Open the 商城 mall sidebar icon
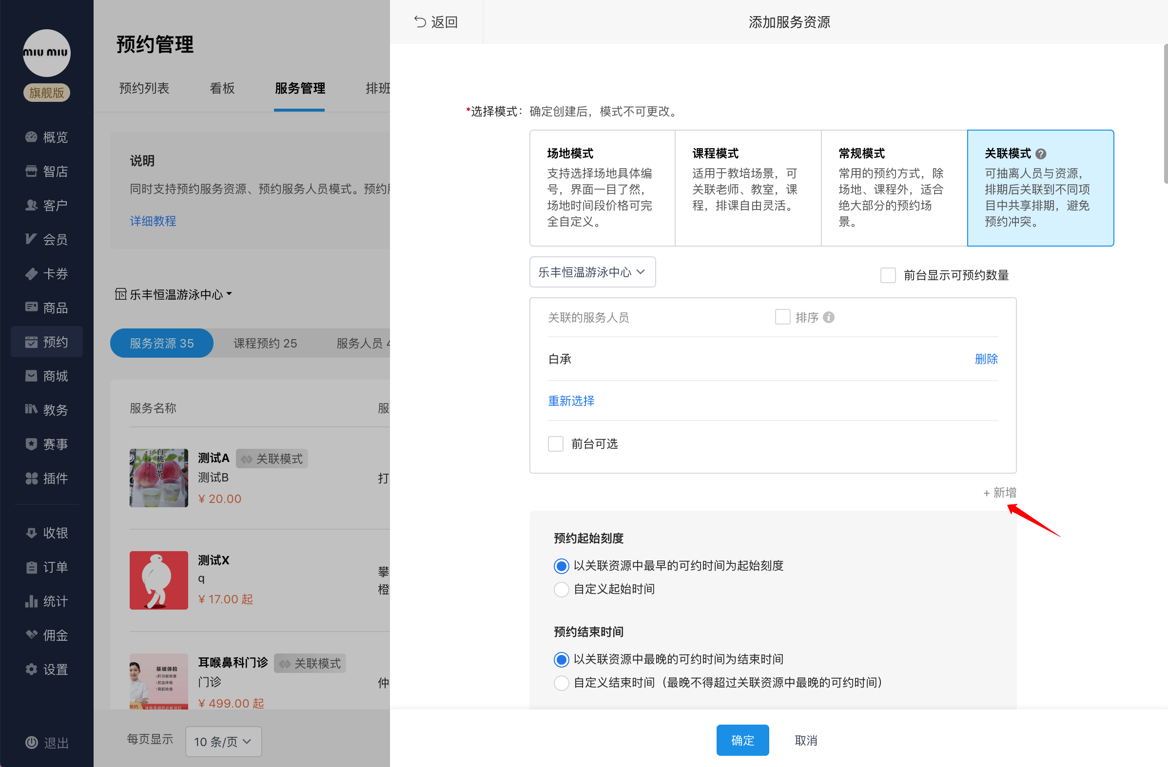Image resolution: width=1168 pixels, height=767 pixels. [31, 376]
